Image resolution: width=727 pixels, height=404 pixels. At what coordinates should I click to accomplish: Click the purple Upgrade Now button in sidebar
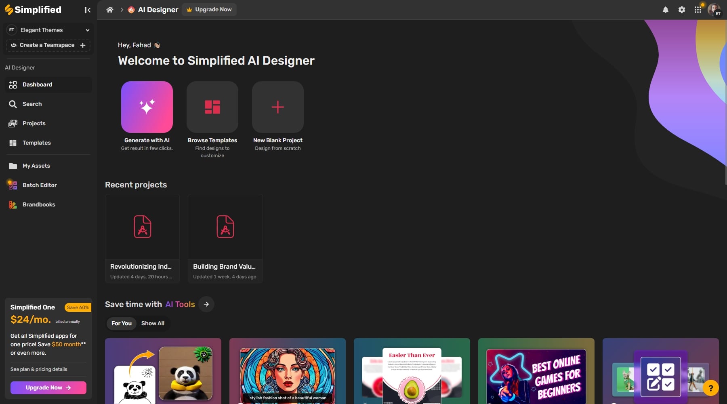pyautogui.click(x=48, y=387)
